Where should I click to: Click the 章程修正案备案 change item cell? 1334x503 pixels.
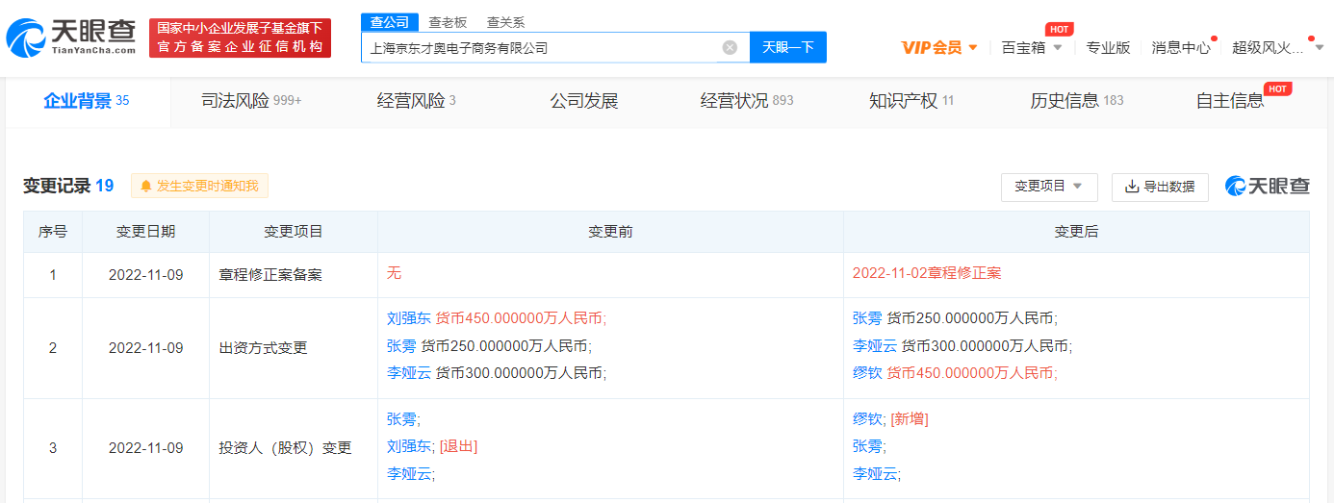[294, 275]
